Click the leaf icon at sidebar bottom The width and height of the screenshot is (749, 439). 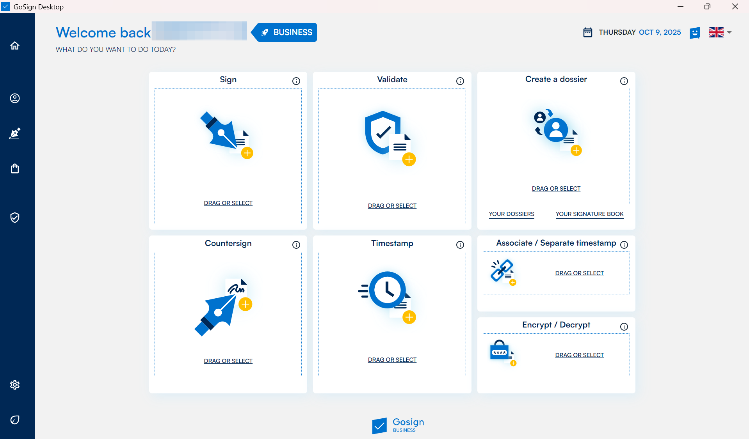tap(15, 420)
